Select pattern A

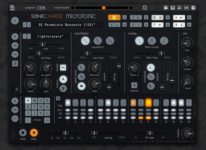[x=28, y=100]
